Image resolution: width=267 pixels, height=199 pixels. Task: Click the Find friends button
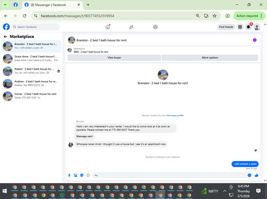pos(226,27)
